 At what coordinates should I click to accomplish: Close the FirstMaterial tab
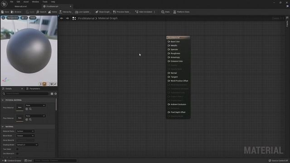71,6
